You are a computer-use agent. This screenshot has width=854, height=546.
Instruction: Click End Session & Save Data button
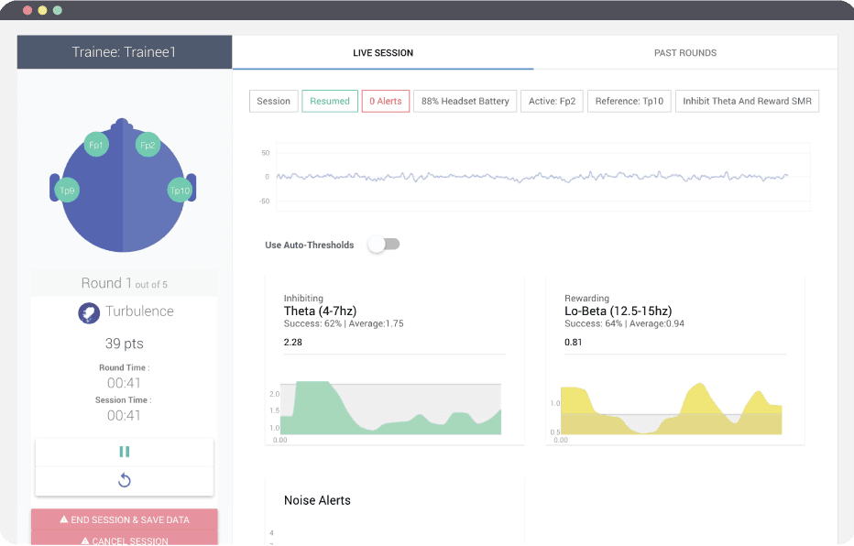(125, 519)
